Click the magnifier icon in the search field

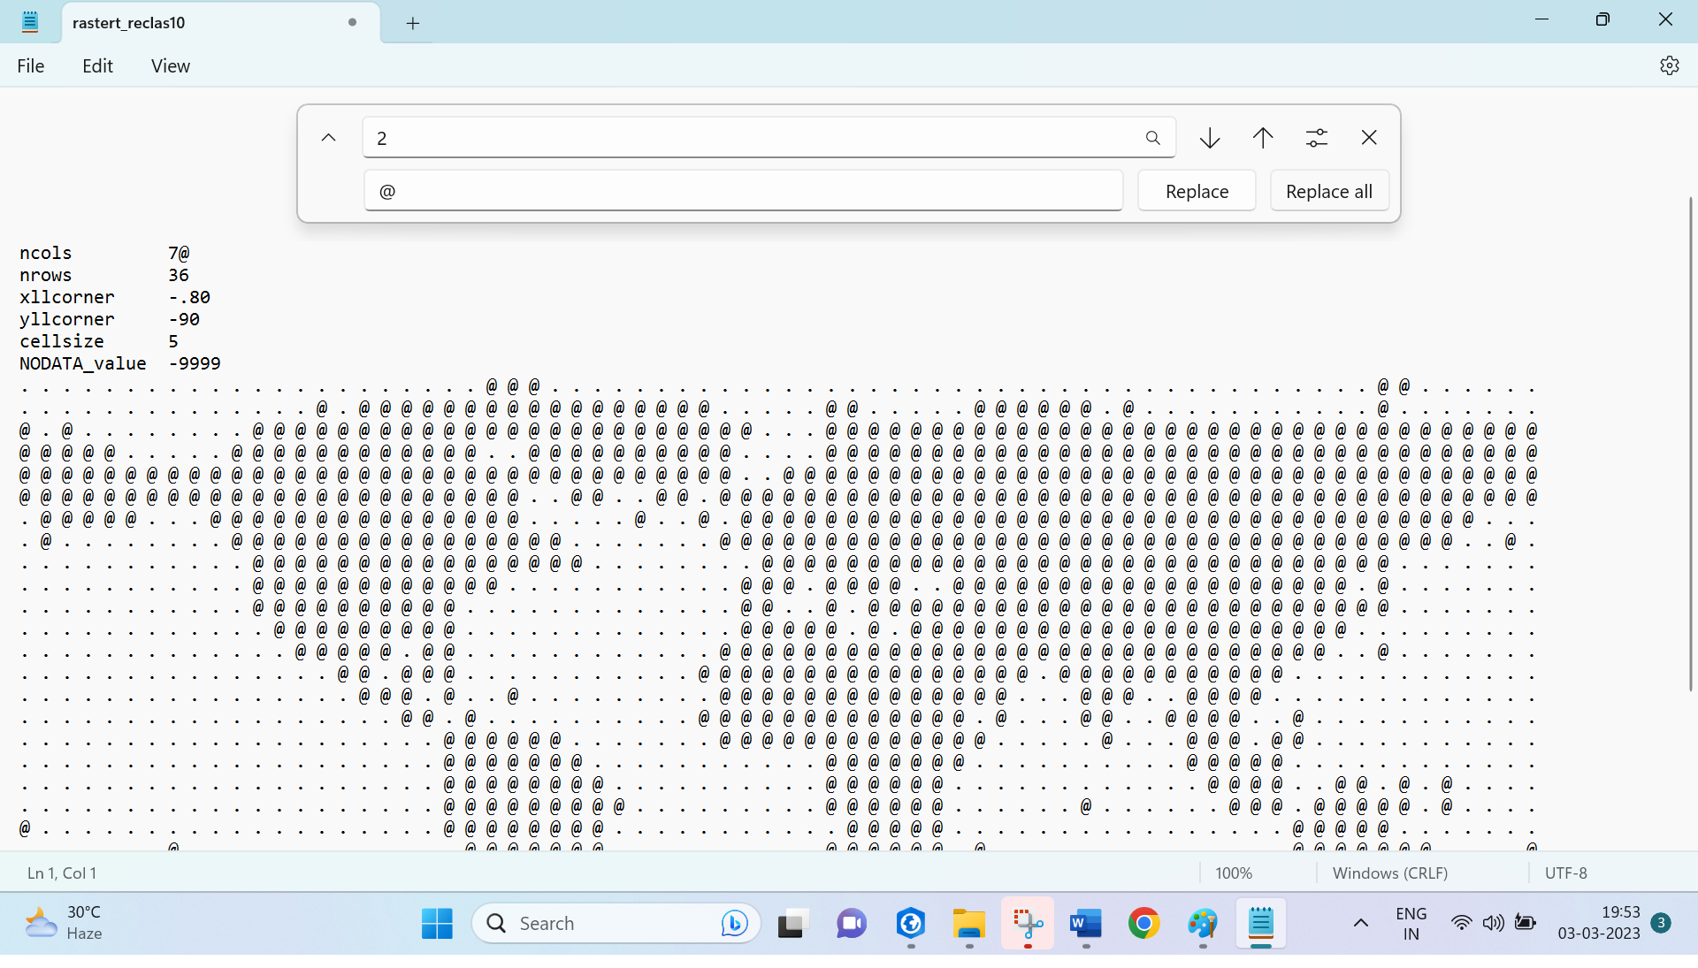1152,138
